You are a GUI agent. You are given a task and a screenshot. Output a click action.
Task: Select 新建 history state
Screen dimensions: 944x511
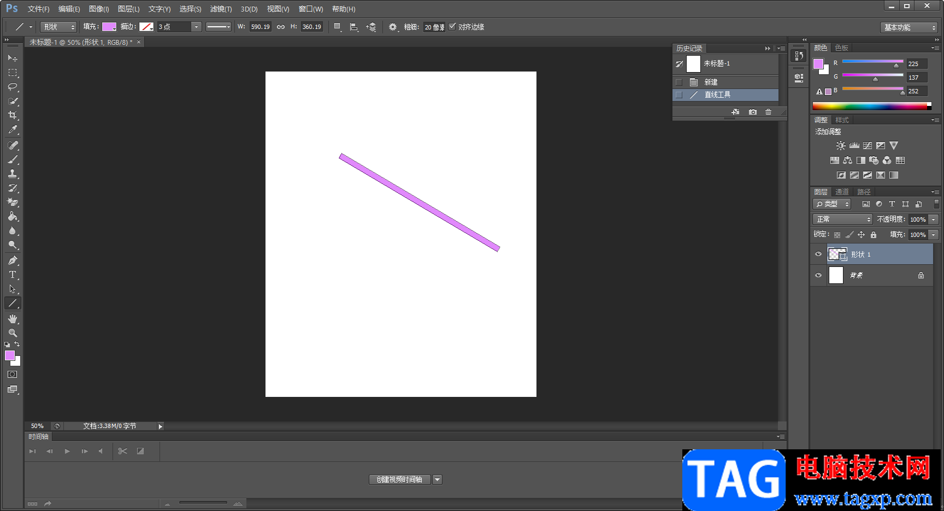[x=725, y=82]
